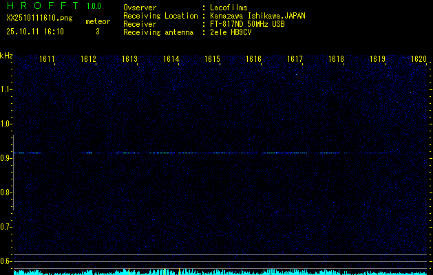Click the 1614 time marker
This screenshot has height=275, width=433.
pos(171,60)
